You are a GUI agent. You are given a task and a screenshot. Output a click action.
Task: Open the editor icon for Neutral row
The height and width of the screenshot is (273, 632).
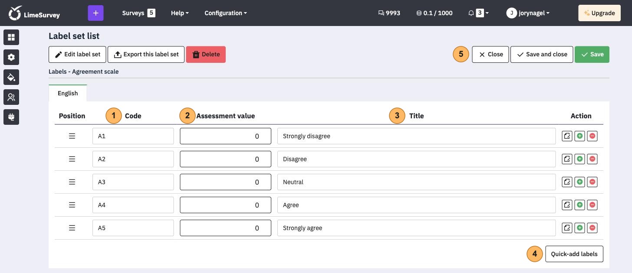567,182
